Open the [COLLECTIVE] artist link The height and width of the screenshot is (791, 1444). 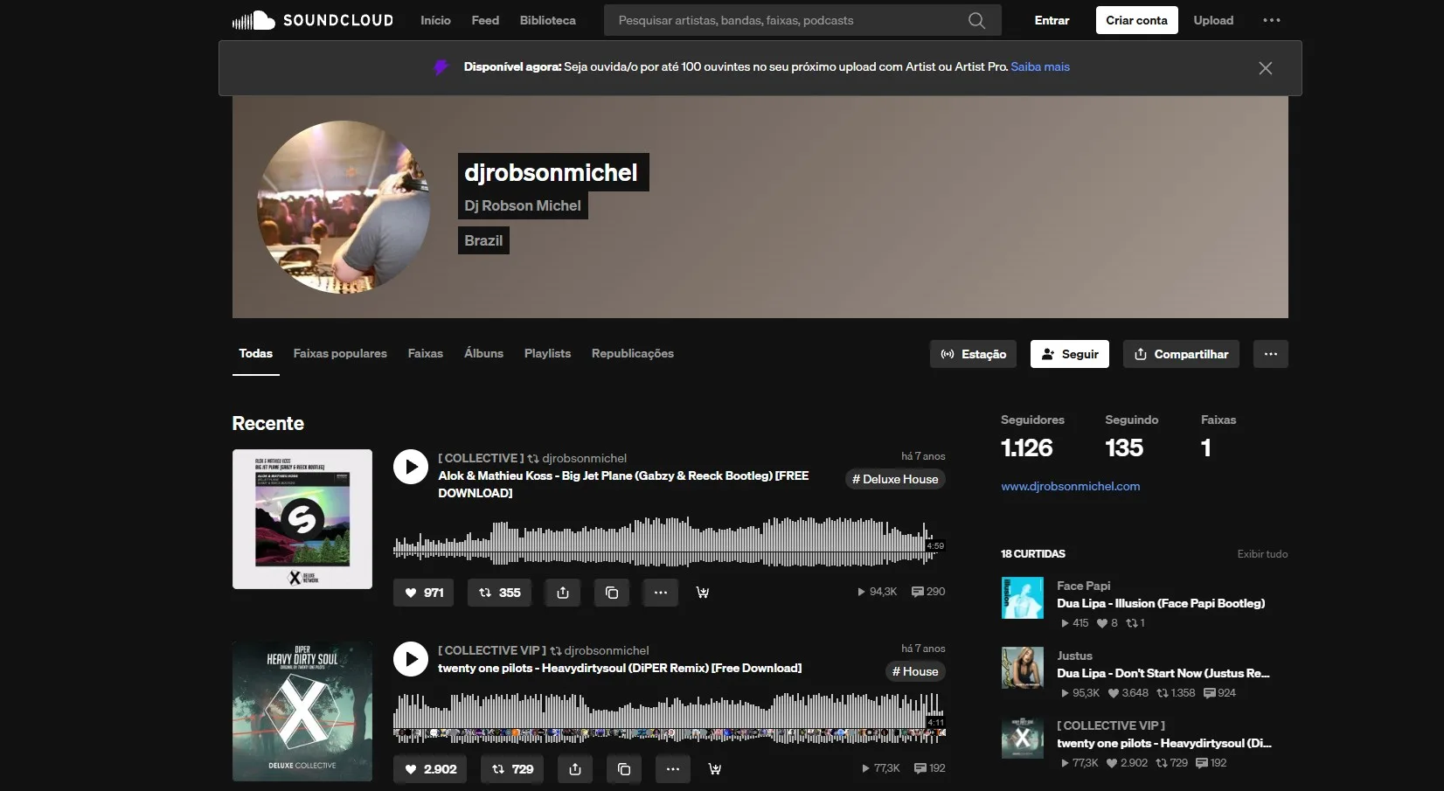(482, 458)
